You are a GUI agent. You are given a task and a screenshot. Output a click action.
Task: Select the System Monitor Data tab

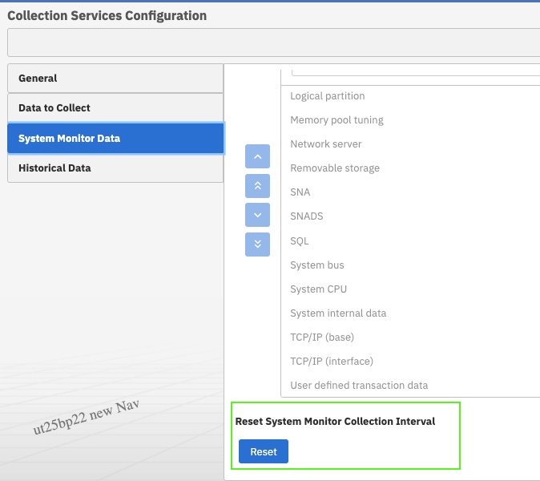(115, 138)
